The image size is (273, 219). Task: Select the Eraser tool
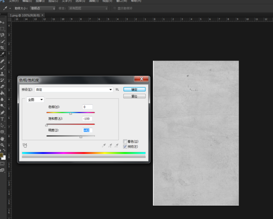click(2, 87)
